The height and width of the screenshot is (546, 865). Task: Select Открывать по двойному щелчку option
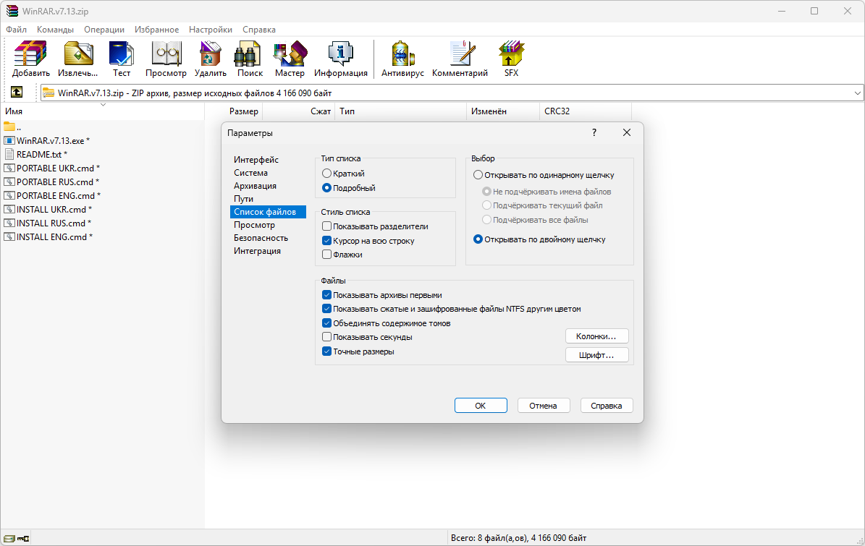(478, 239)
